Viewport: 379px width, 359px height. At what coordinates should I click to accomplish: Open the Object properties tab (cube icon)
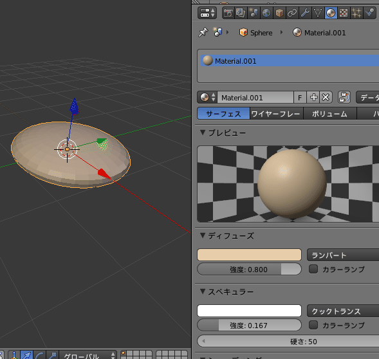tap(279, 13)
